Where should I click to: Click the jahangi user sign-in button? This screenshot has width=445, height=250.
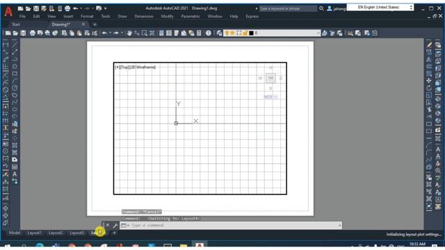click(x=337, y=8)
